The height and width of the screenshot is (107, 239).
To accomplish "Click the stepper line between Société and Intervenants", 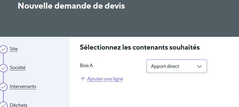I will [3, 78].
